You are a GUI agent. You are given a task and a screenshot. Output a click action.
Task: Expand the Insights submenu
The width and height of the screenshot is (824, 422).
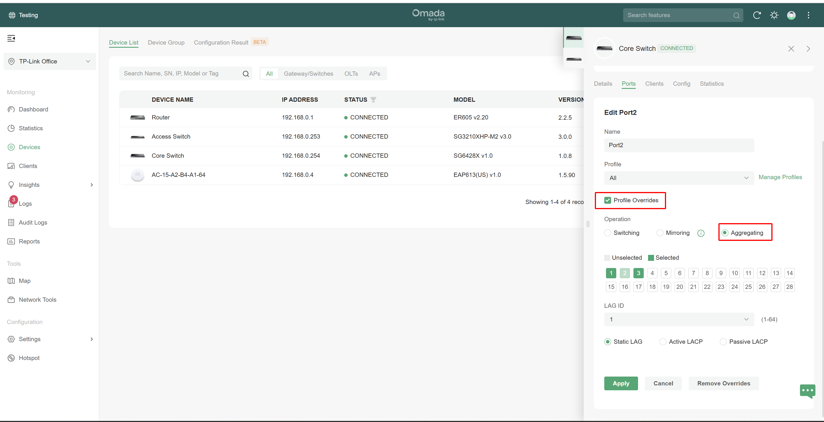click(x=92, y=185)
